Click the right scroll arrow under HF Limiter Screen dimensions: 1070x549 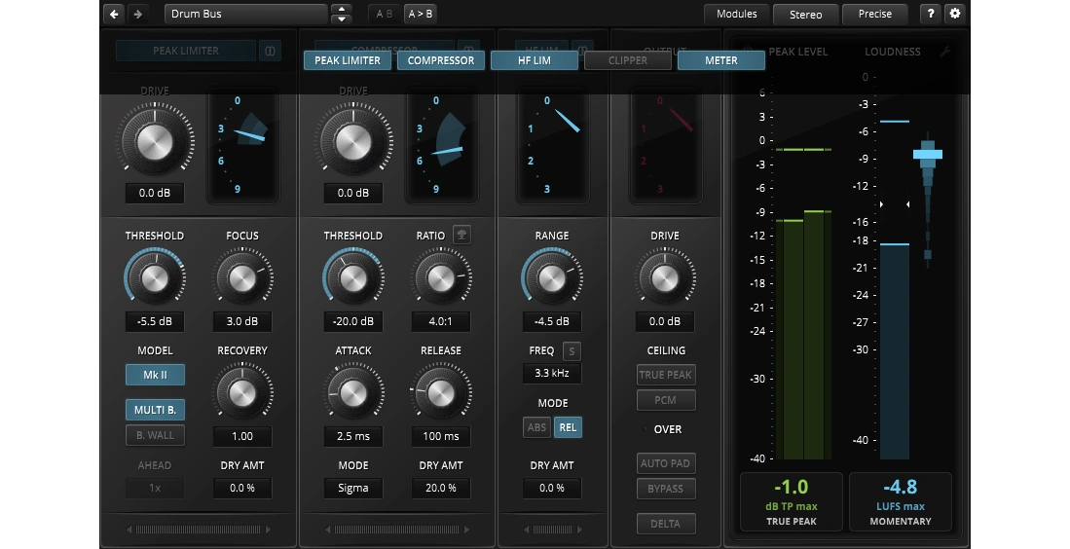(578, 530)
